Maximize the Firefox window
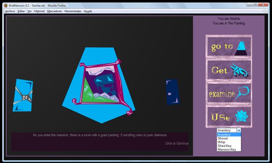Image resolution: width=272 pixels, height=163 pixels. click(x=255, y=5)
